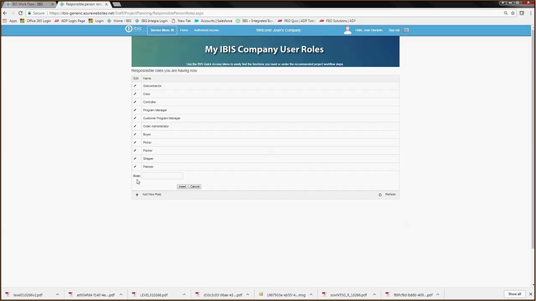The height and width of the screenshot is (301, 536).
Task: Edit the Buyer role pencil icon
Action: point(135,134)
